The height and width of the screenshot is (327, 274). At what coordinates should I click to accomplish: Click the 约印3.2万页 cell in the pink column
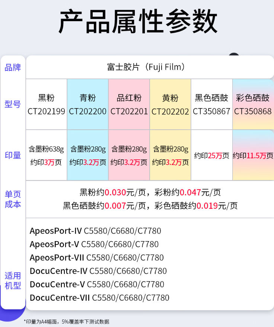click(x=129, y=155)
